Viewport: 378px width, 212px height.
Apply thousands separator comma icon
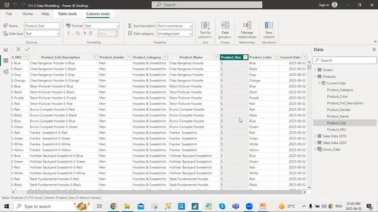click(x=84, y=34)
